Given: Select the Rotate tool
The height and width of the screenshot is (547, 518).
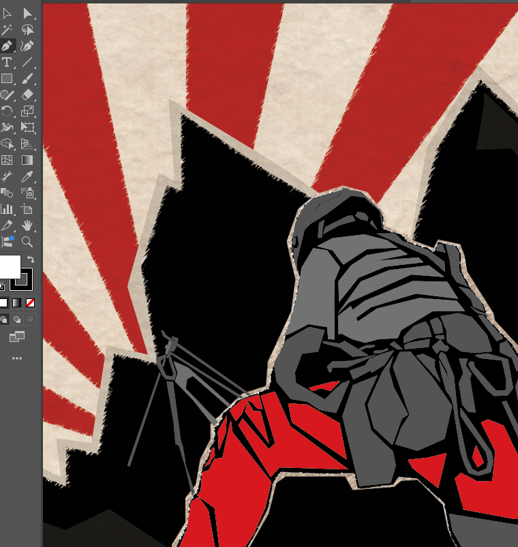Looking at the screenshot, I should [x=7, y=111].
